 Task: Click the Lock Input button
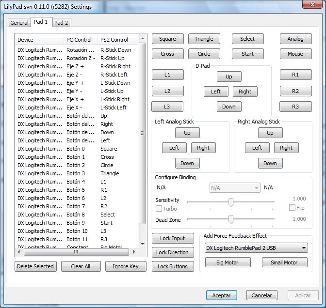click(x=173, y=238)
